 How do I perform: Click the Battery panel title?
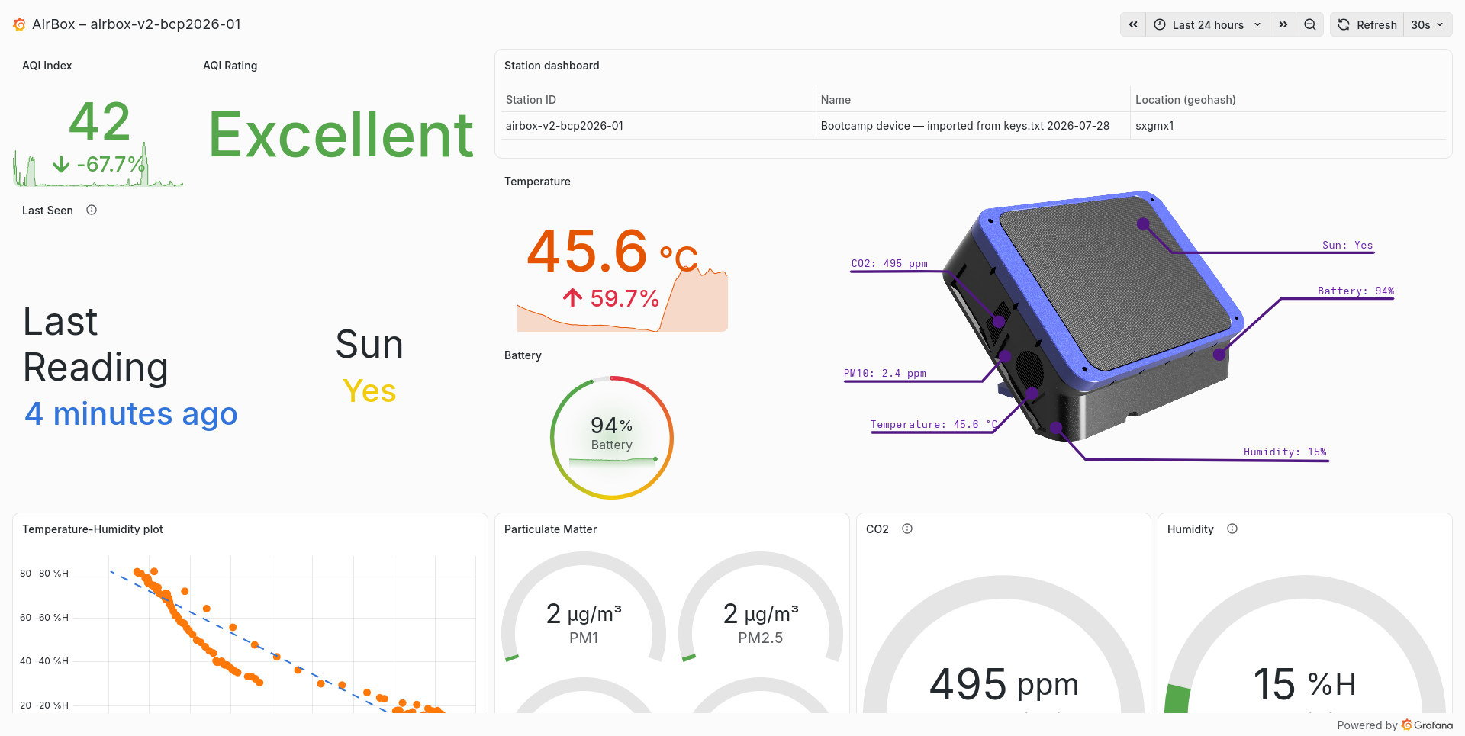pyautogui.click(x=523, y=355)
